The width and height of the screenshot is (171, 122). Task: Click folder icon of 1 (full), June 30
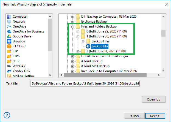(x=83, y=36)
